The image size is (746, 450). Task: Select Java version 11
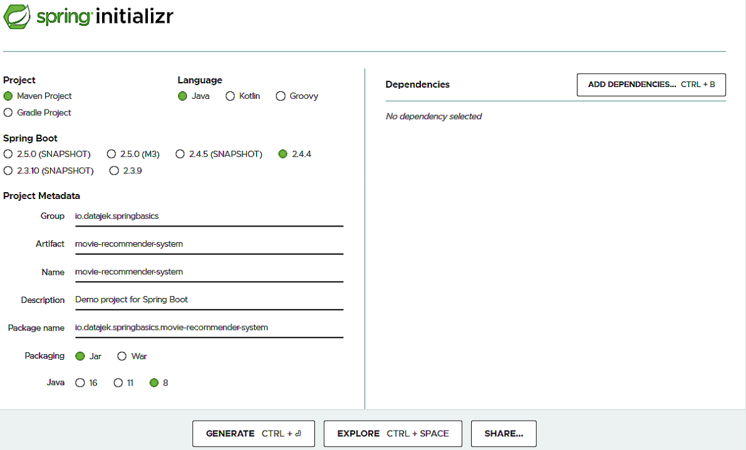(x=117, y=382)
